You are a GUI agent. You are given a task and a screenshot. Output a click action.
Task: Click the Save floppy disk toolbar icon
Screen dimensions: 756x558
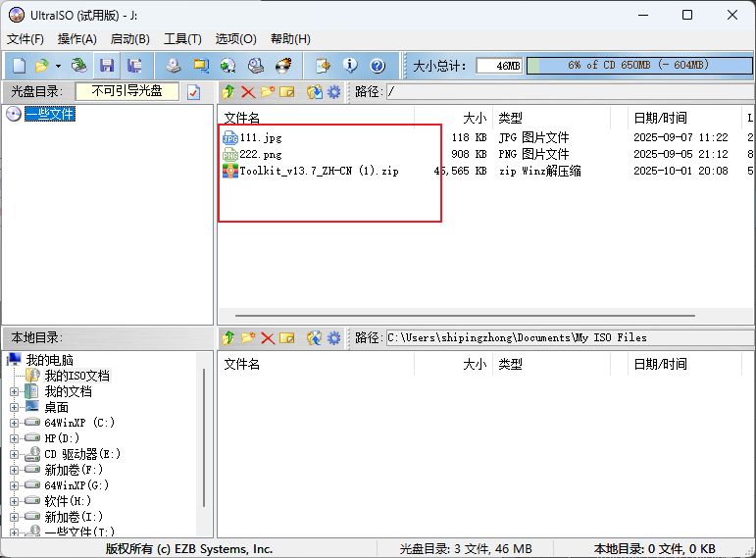[107, 66]
